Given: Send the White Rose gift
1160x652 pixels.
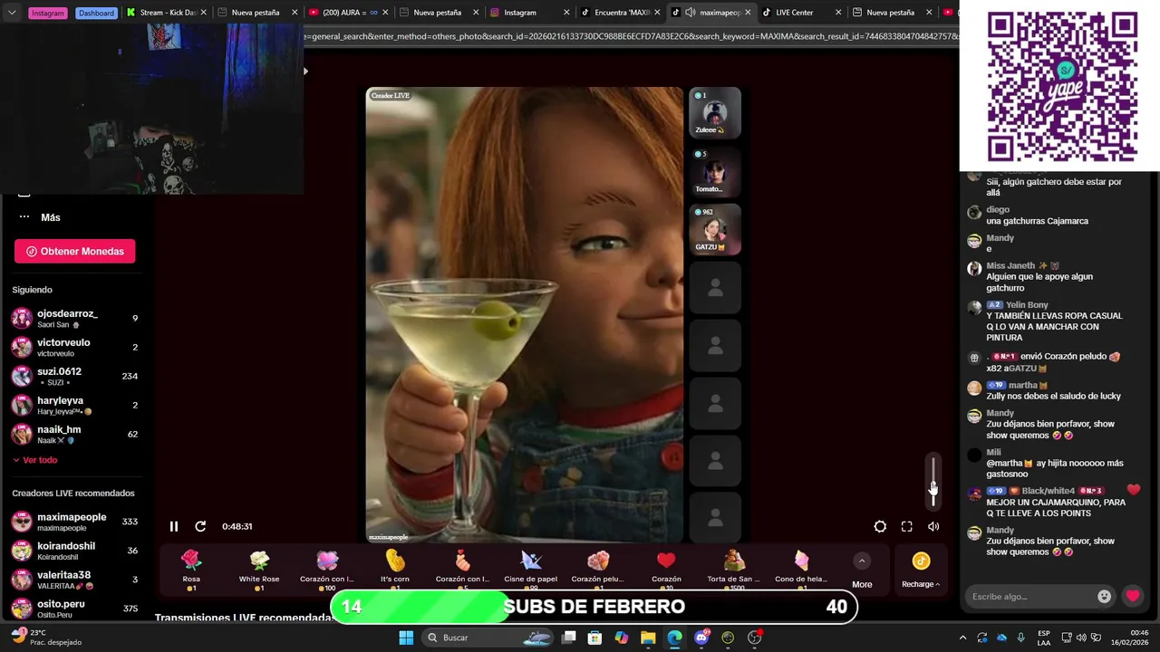Looking at the screenshot, I should (259, 569).
